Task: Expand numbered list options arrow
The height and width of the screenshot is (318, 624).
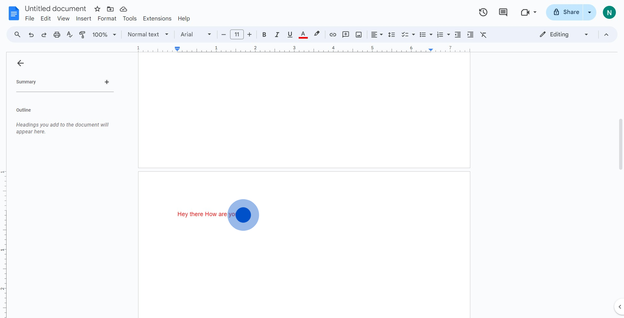Action: (448, 35)
